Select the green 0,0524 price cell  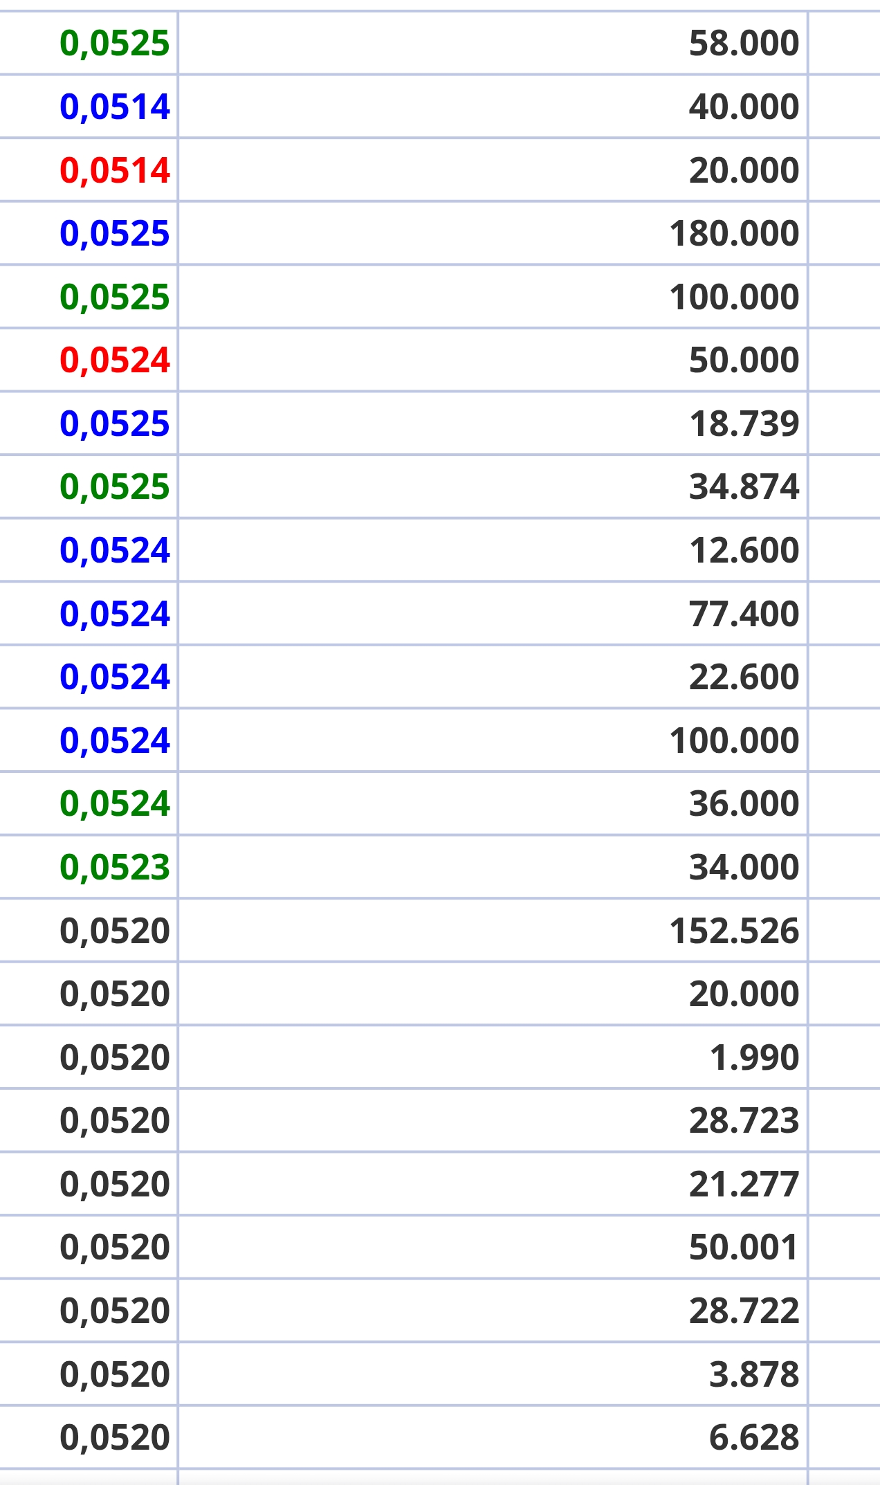(115, 804)
